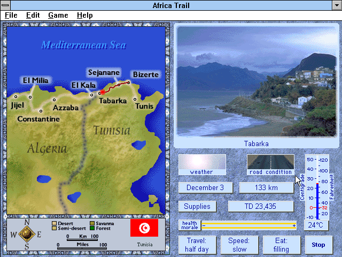The width and height of the screenshot is (342, 257).
Task: Open the File menu
Action: pos(11,16)
